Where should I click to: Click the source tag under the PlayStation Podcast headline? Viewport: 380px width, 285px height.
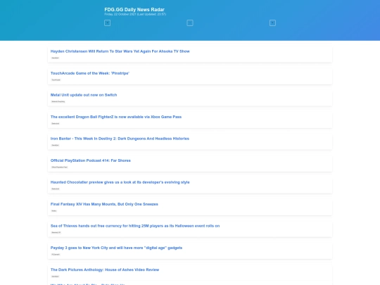pyautogui.click(x=59, y=167)
